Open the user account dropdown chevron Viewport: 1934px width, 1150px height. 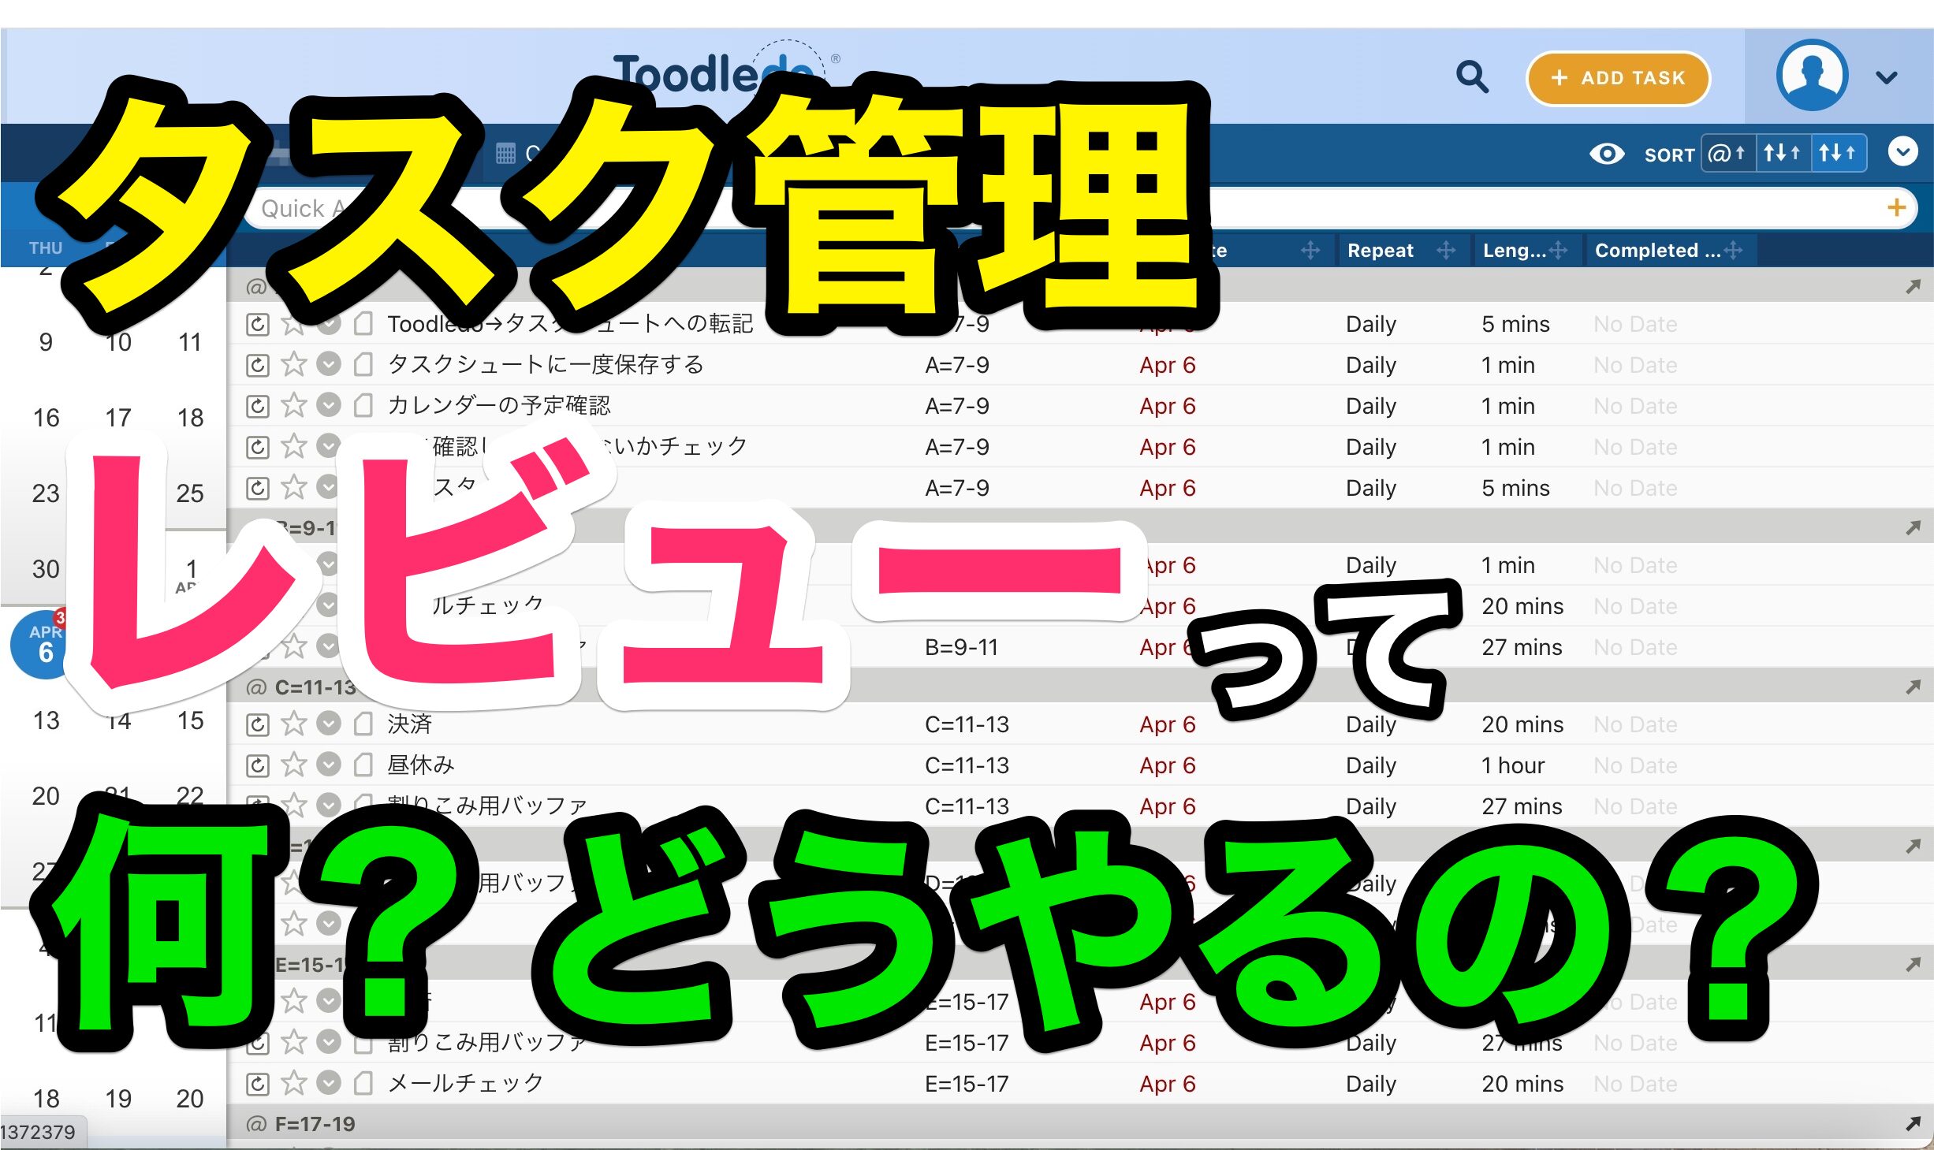tap(1887, 77)
